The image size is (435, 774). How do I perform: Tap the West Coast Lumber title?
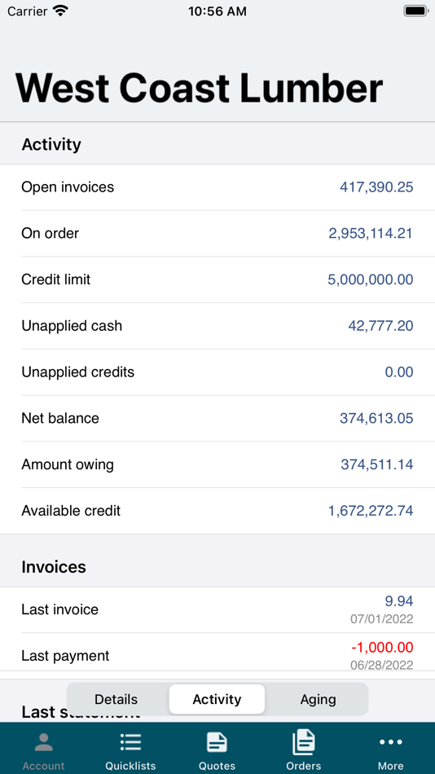[x=199, y=88]
